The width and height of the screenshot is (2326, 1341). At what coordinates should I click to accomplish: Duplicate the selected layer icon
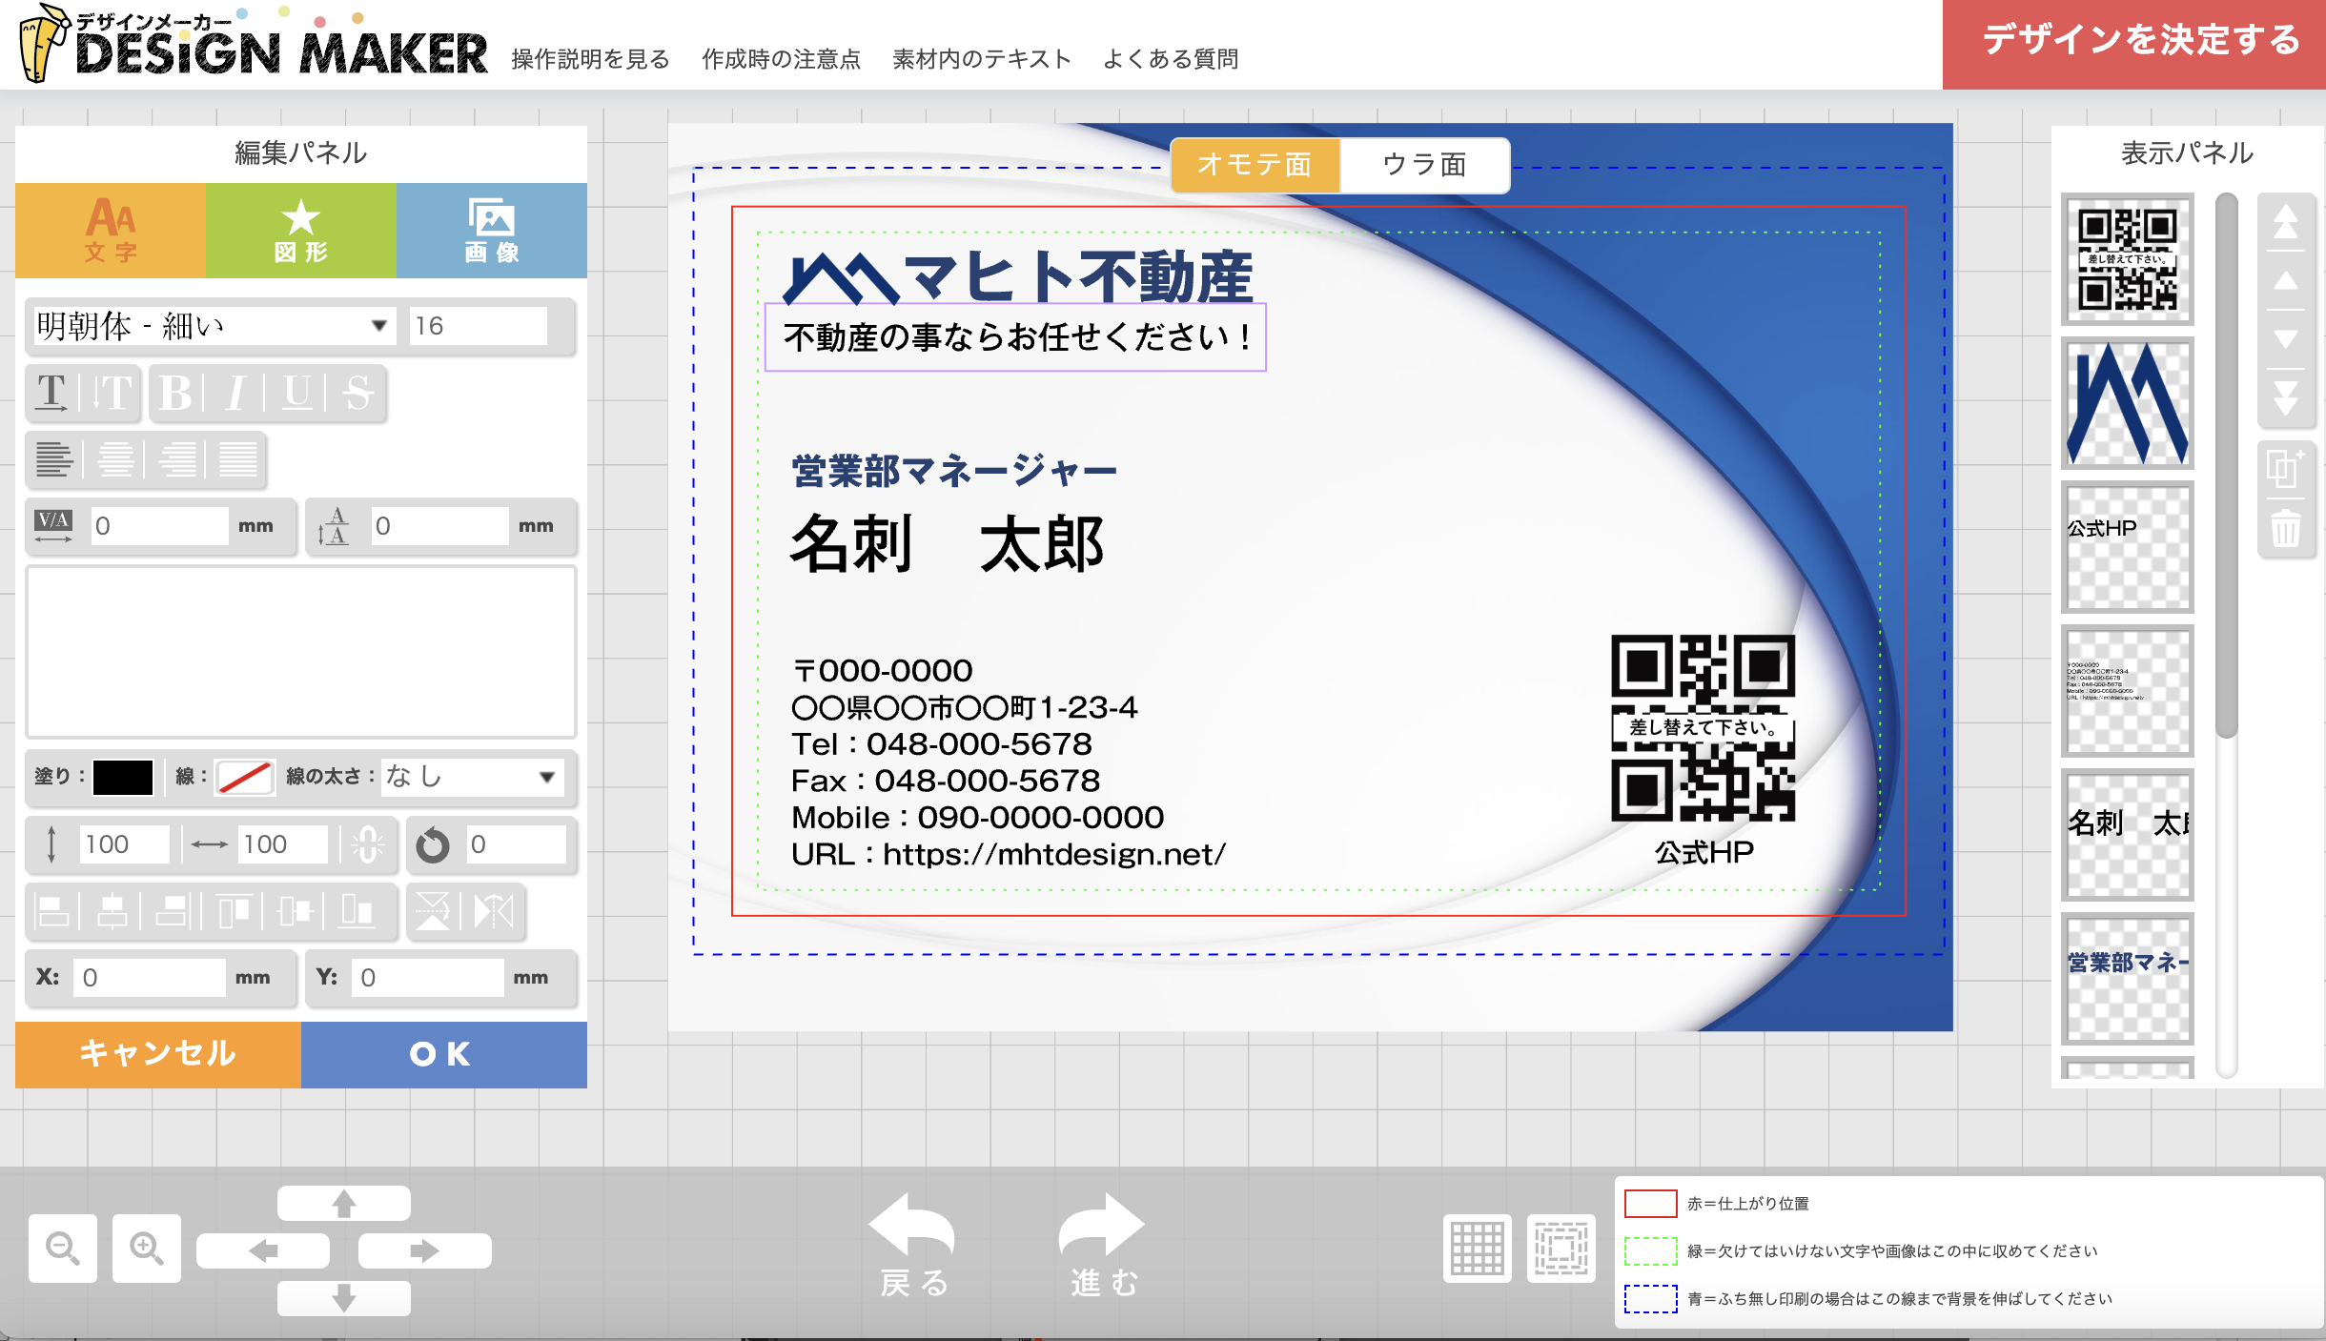point(2286,467)
